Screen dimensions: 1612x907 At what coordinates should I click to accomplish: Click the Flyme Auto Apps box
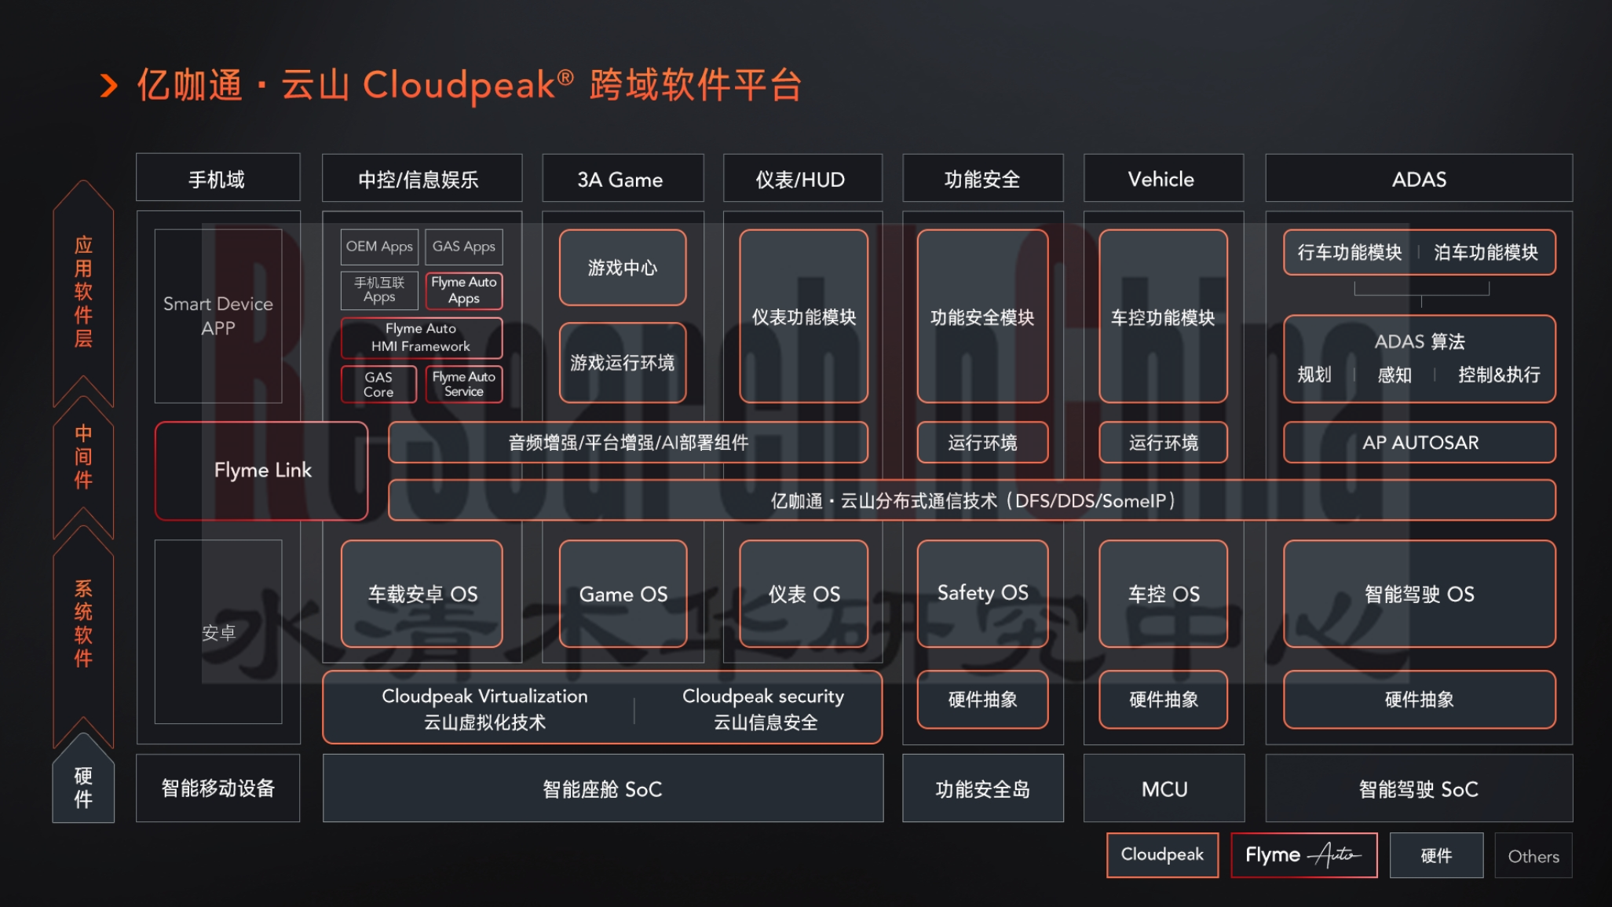click(464, 290)
